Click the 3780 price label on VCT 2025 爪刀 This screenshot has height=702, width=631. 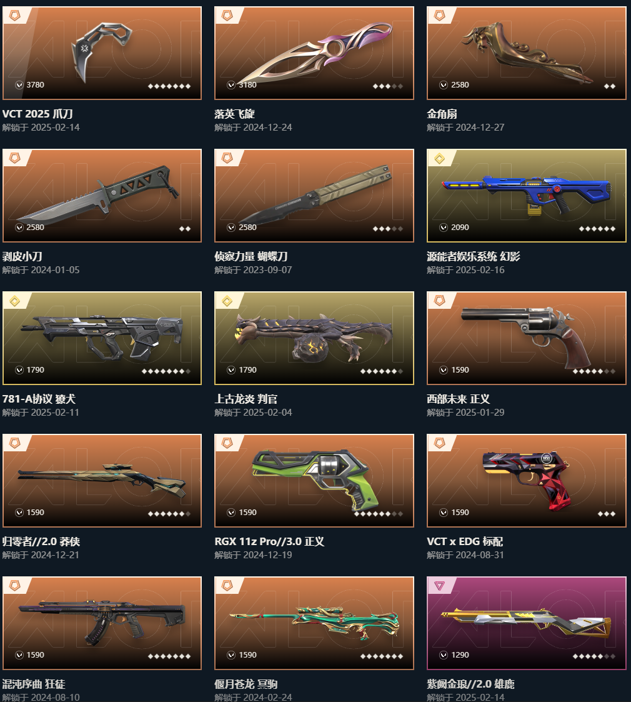click(36, 85)
